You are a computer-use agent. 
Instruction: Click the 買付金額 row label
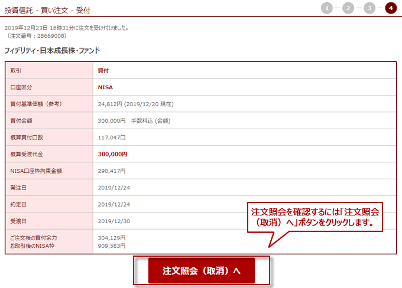(21, 121)
